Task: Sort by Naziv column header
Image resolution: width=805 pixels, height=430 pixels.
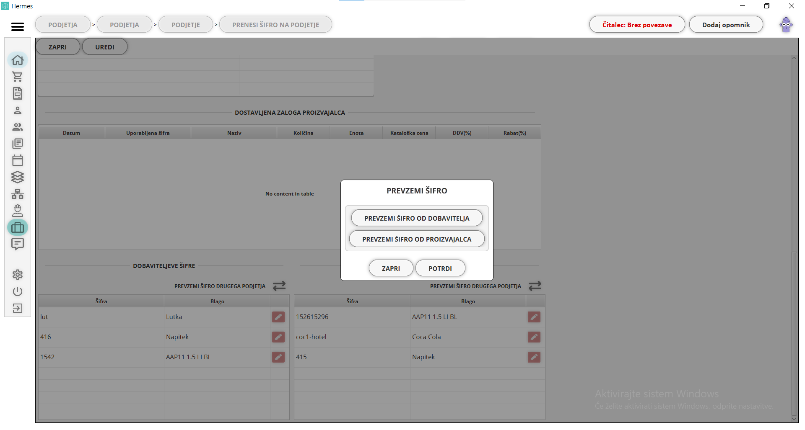Action: coord(234,133)
